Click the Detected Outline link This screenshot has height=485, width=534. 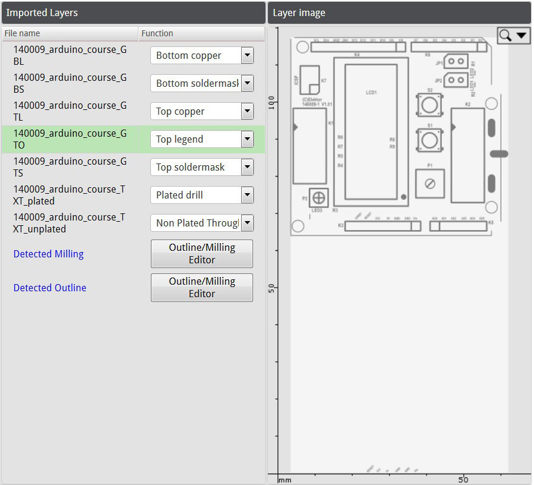50,288
